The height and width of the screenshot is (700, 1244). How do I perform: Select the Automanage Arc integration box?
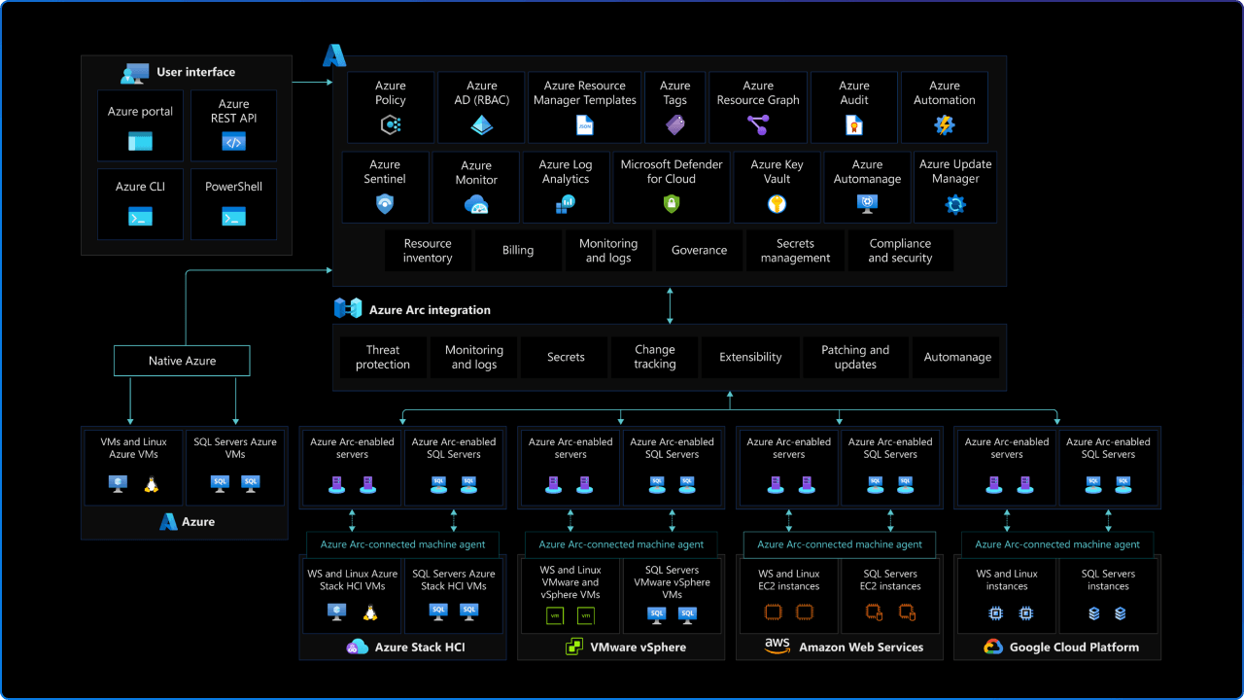click(957, 357)
